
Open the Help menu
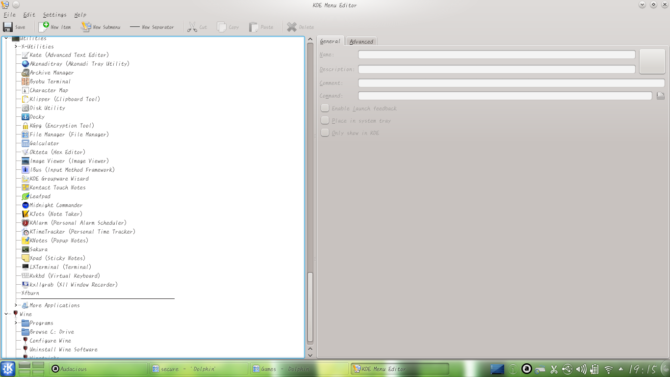coord(80,15)
